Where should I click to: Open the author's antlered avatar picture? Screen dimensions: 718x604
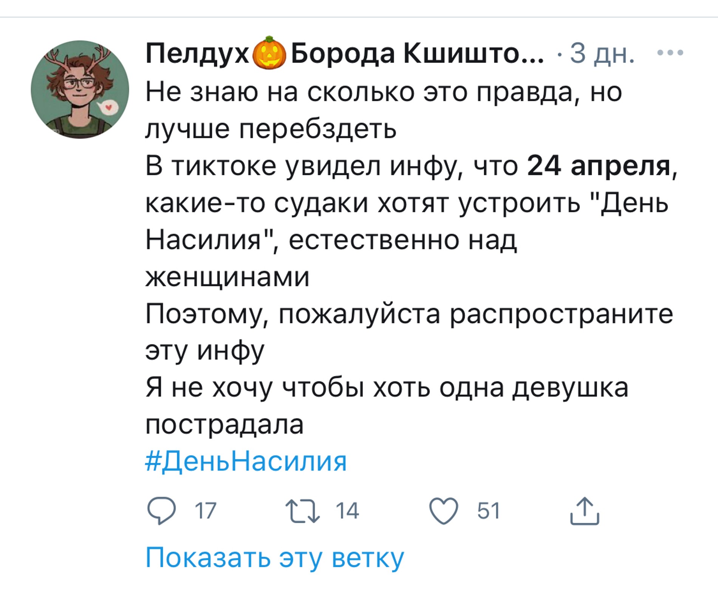click(x=80, y=90)
